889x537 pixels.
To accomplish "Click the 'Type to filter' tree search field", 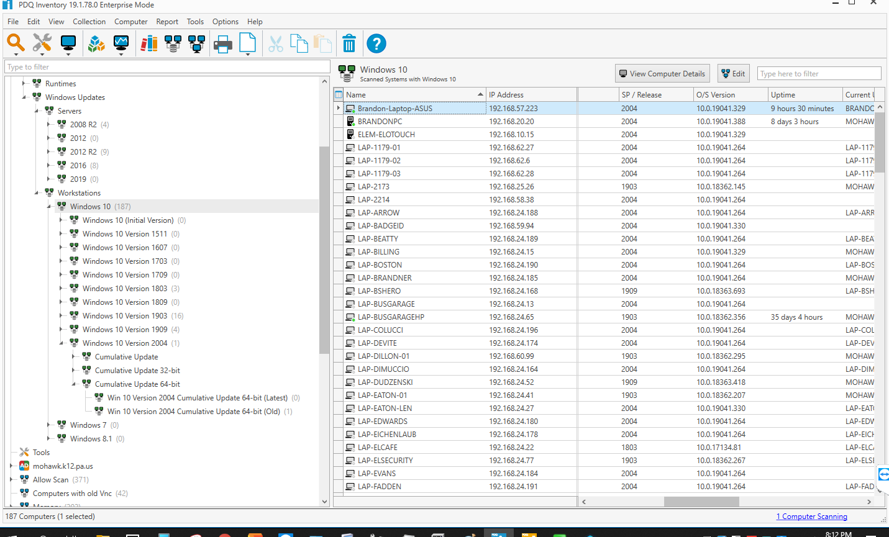I will click(x=168, y=67).
